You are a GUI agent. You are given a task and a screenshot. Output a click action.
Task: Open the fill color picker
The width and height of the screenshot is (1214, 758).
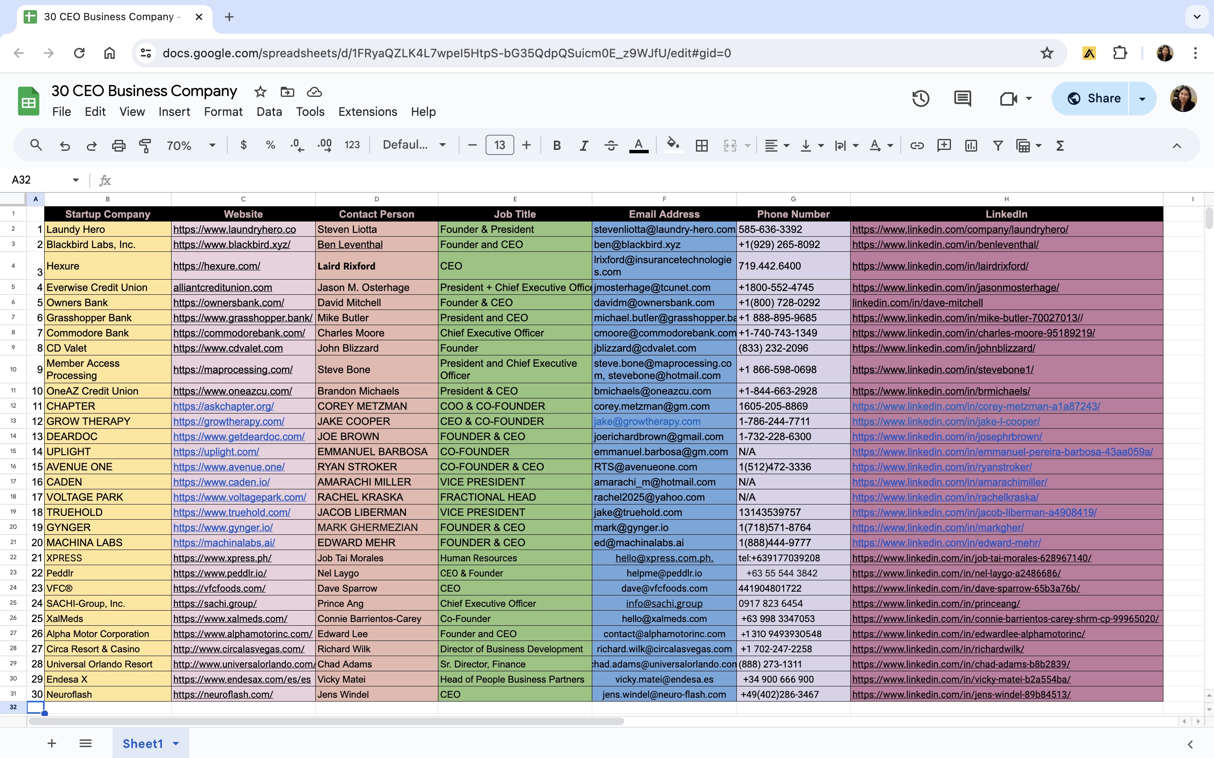(673, 145)
